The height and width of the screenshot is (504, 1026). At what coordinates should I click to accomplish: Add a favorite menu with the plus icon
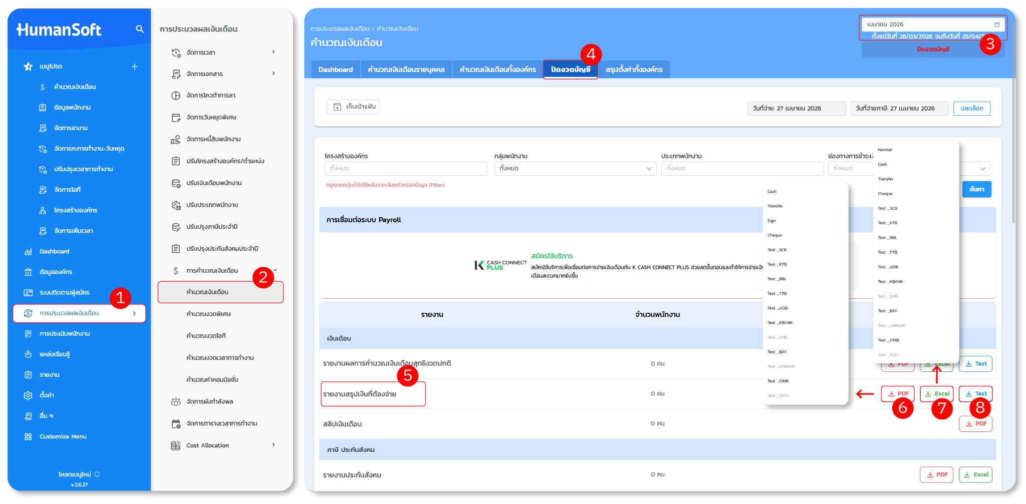coord(134,67)
